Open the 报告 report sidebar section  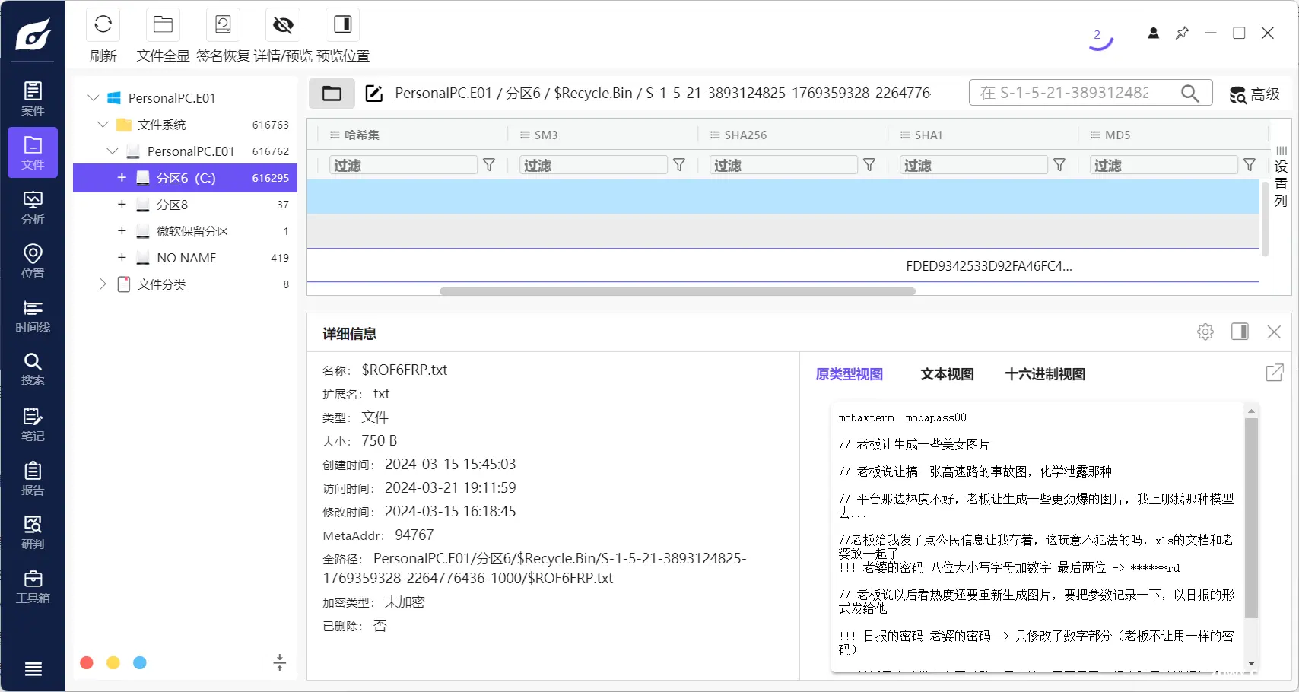[33, 478]
